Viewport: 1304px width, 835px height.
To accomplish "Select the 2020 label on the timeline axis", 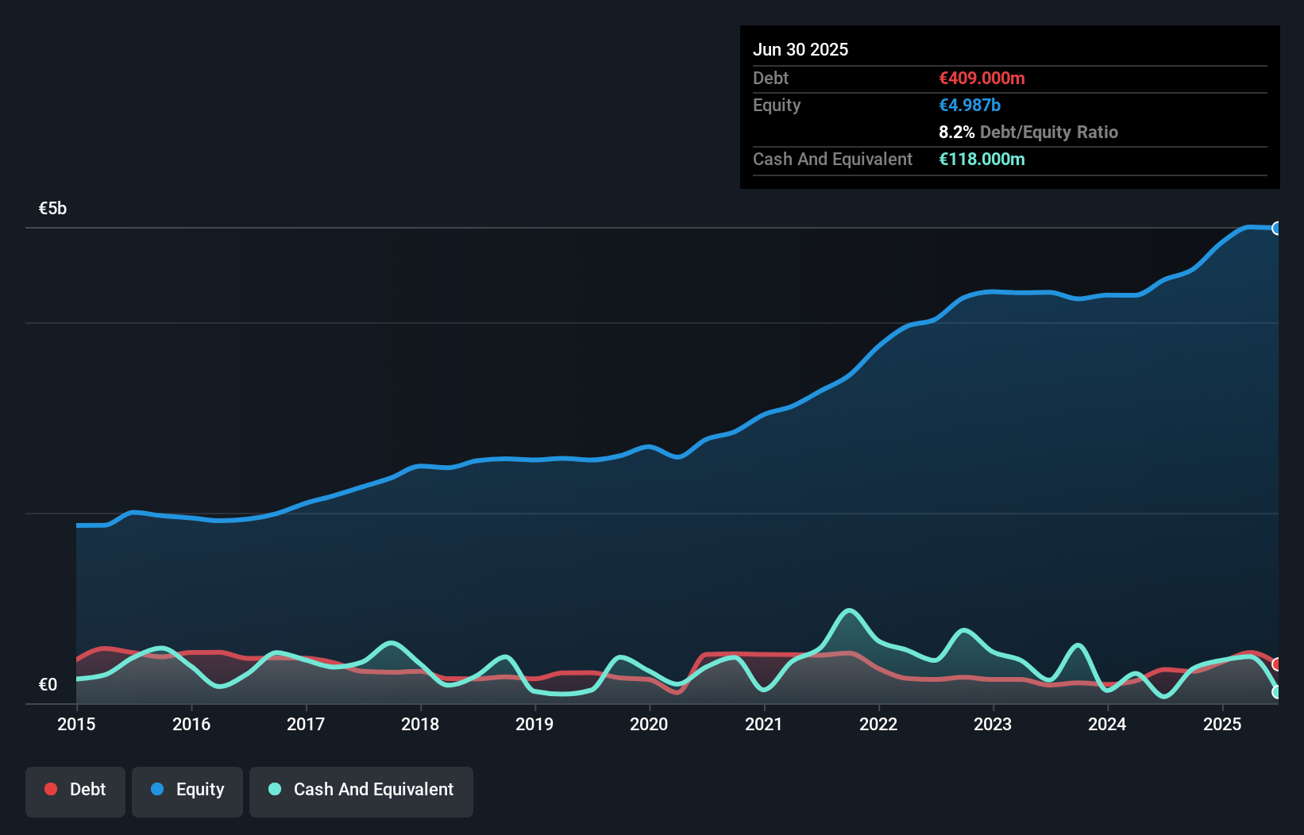I will click(649, 725).
